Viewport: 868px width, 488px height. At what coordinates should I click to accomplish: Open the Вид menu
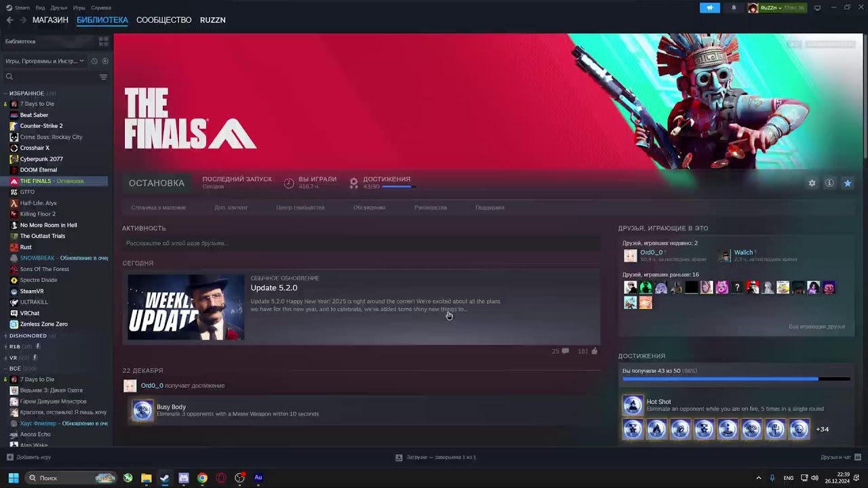41,8
